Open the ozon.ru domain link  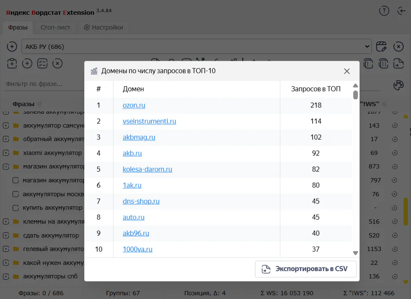click(134, 105)
